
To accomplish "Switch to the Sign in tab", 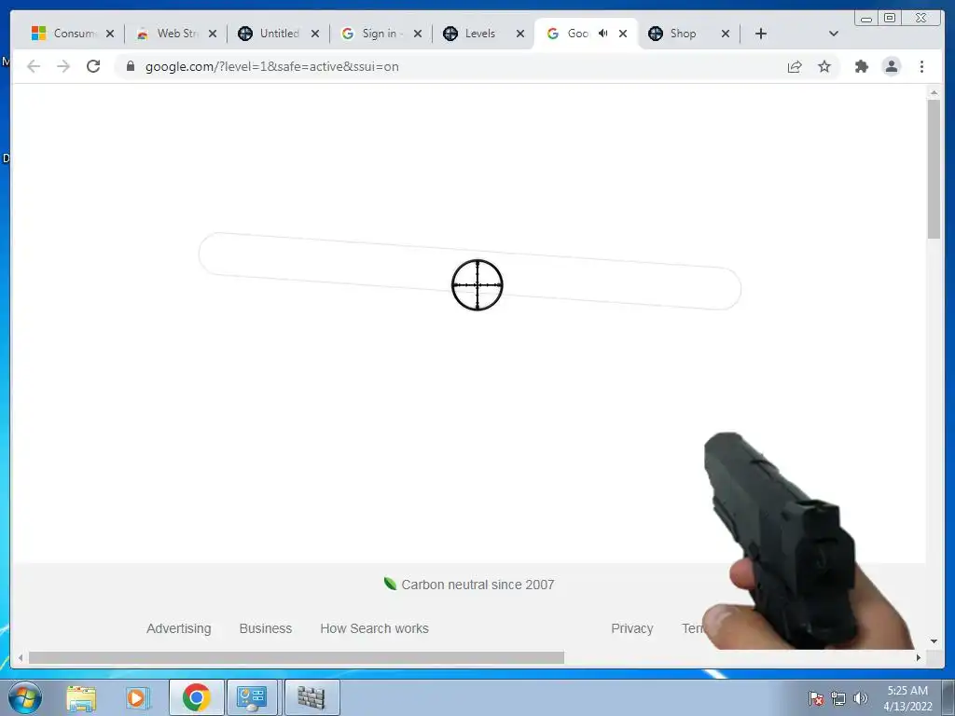I will click(x=372, y=34).
